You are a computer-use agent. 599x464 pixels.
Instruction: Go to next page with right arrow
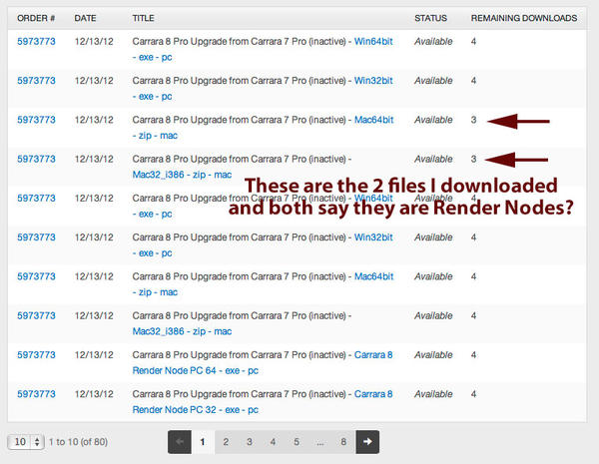pos(367,442)
